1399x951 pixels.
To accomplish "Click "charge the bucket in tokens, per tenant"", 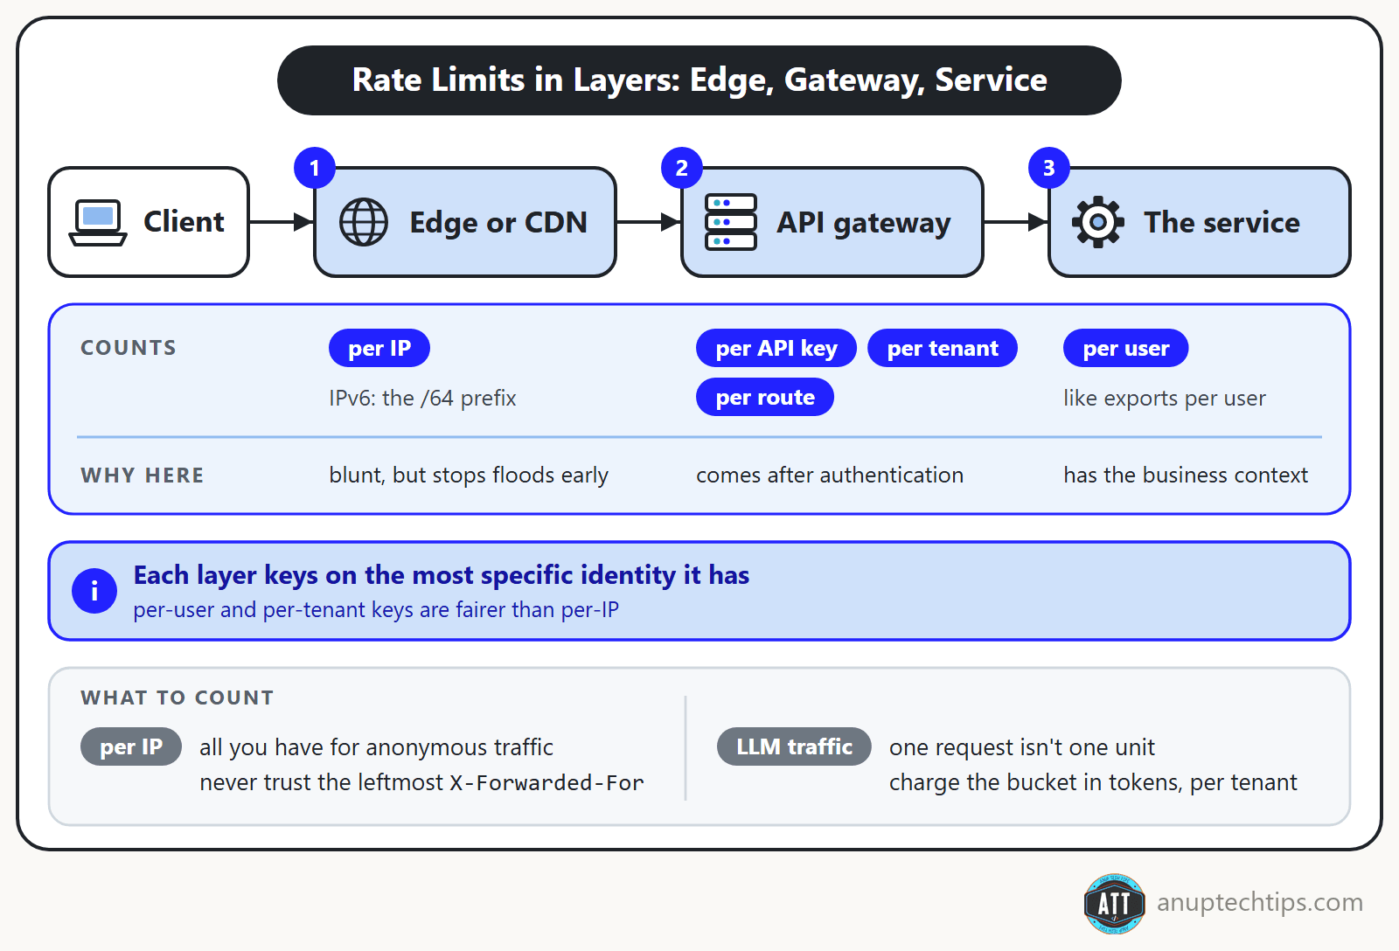I will (1093, 782).
